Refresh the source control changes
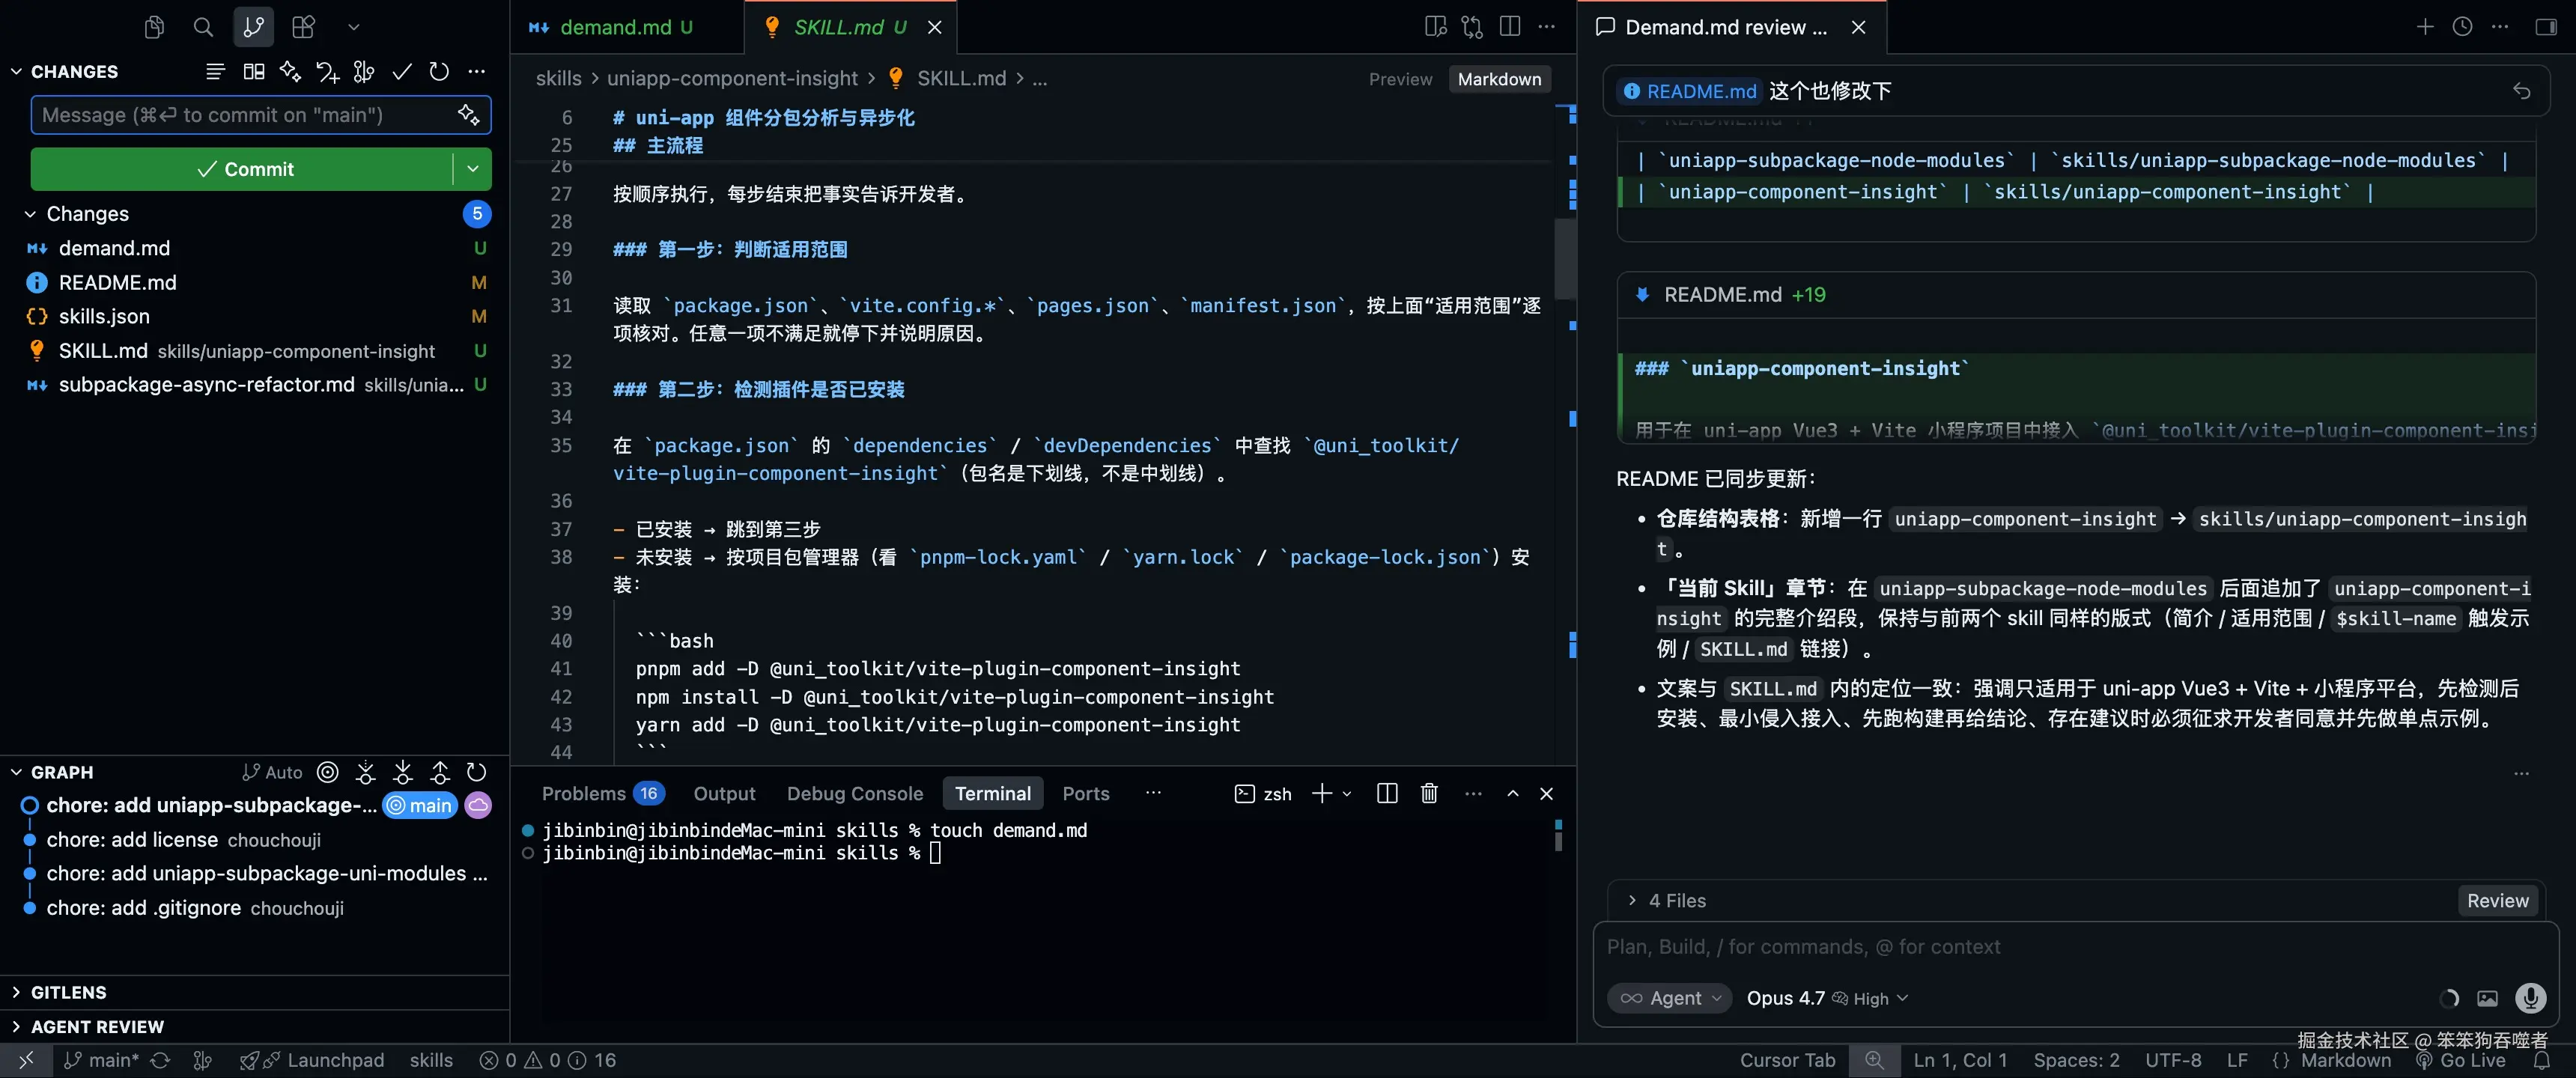 439,72
